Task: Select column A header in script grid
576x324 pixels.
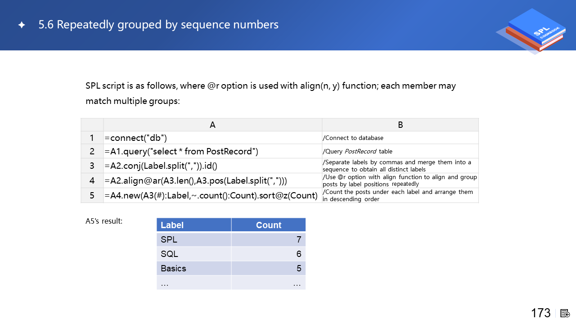Action: (212, 125)
